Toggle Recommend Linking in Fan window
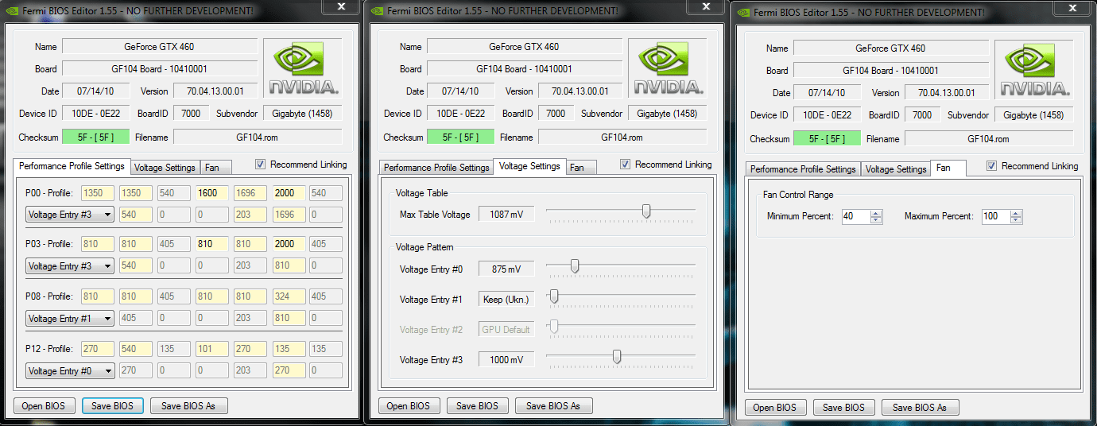 [x=992, y=166]
